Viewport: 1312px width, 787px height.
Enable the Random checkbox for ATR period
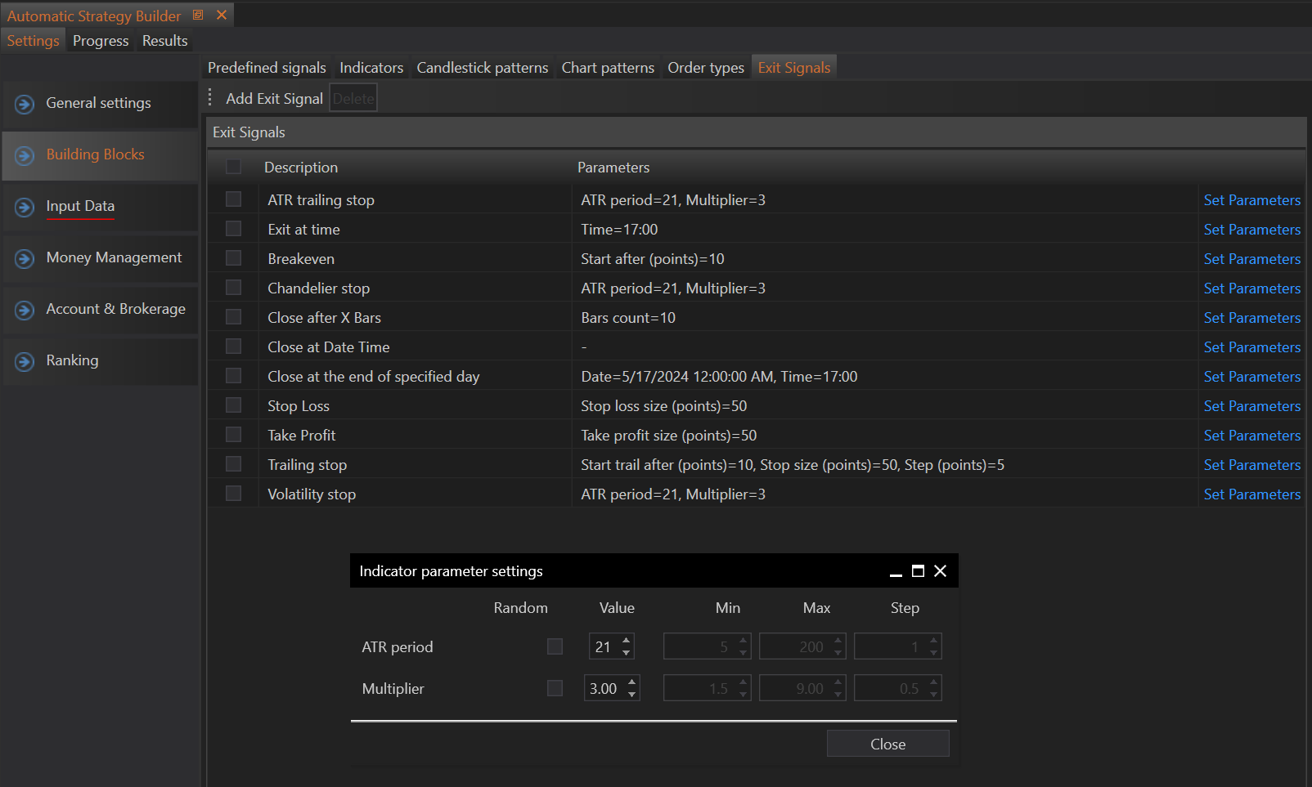click(x=555, y=646)
